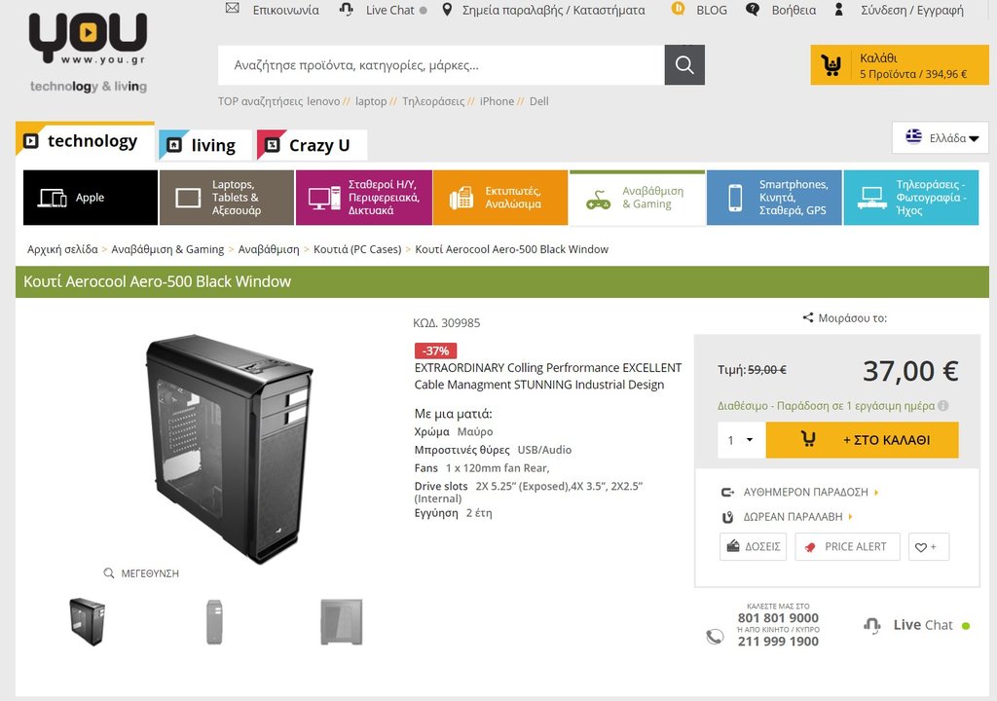Click the user icon for Σύνδεση / Εγγραφή
This screenshot has height=701, width=997.
click(838, 10)
